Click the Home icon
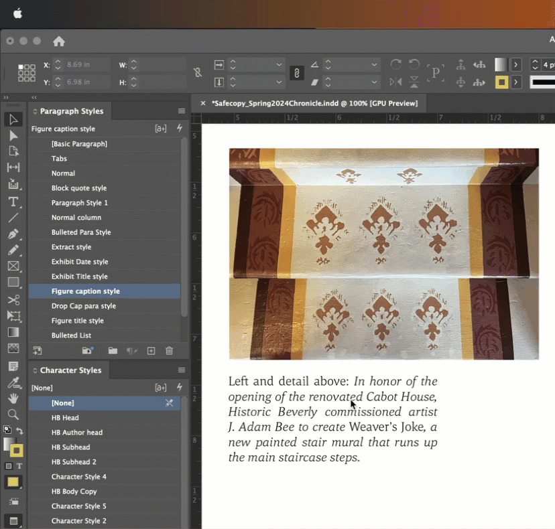555x529 pixels. [x=59, y=42]
